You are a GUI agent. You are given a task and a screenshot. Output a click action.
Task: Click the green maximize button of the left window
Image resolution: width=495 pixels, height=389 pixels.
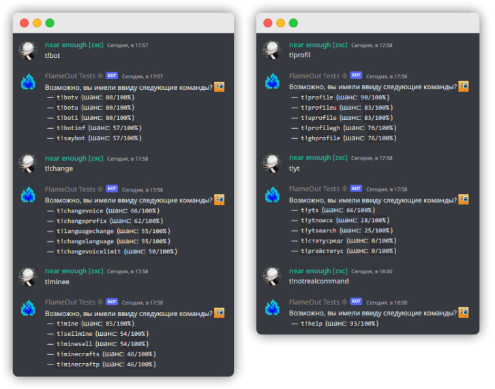(50, 22)
